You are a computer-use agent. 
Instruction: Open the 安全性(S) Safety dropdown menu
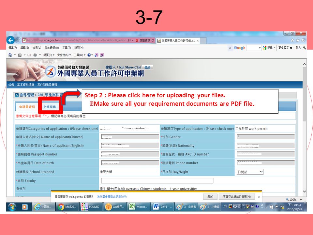[64, 55]
